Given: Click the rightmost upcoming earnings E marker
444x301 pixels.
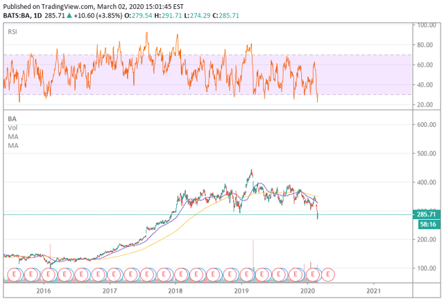Looking at the screenshot, I should coord(328,275).
